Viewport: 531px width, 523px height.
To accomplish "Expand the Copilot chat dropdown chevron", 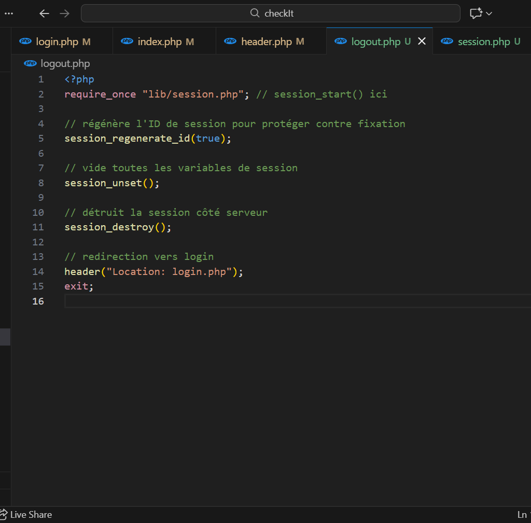I will coord(489,13).
